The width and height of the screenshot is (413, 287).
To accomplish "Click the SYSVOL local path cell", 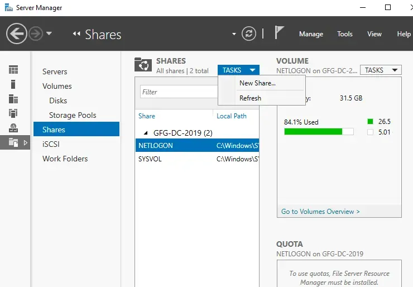I will (238, 159).
